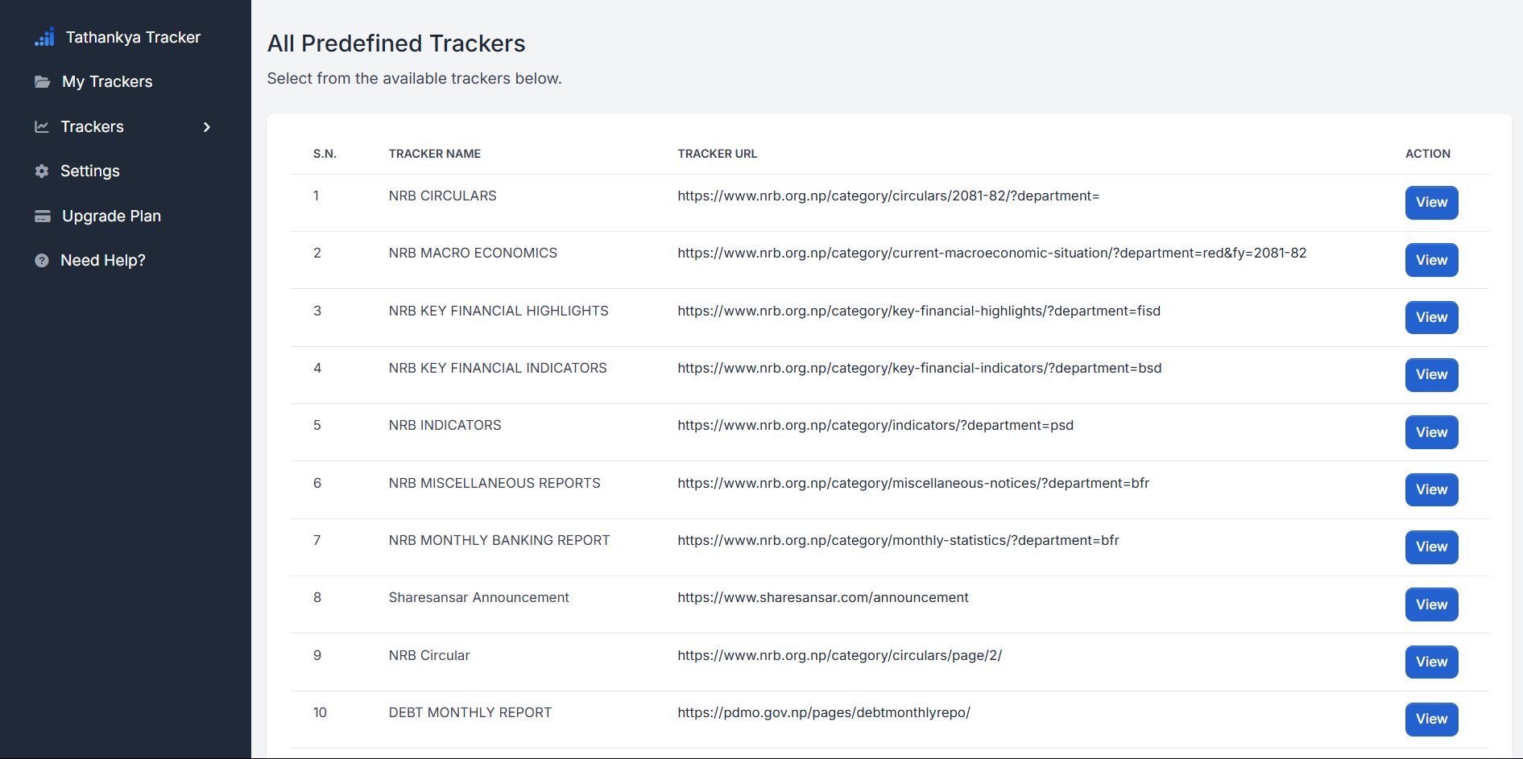Expand the Trackers sidebar section chevron
This screenshot has width=1523, height=759.
pos(207,127)
